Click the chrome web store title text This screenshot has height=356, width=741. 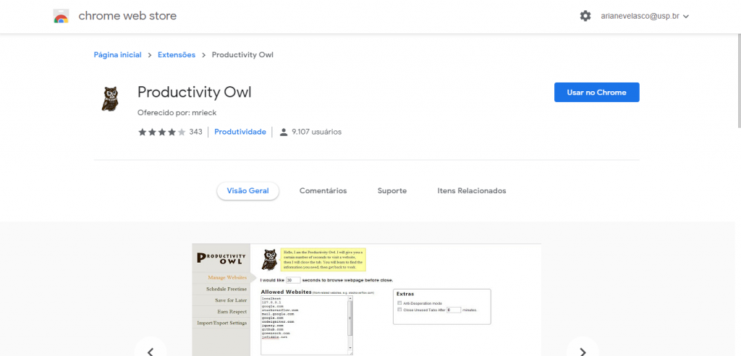[127, 16]
